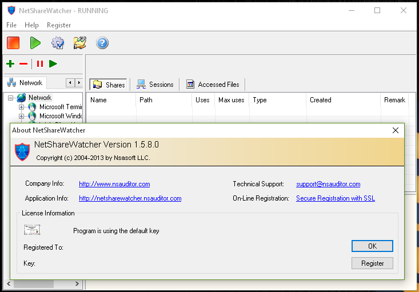Screen dimensions: 419x292
Task: Open settings via the gear with checkmark icon
Action: pos(58,43)
